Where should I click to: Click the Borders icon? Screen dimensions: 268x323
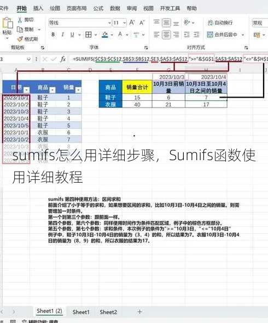click(x=89, y=35)
